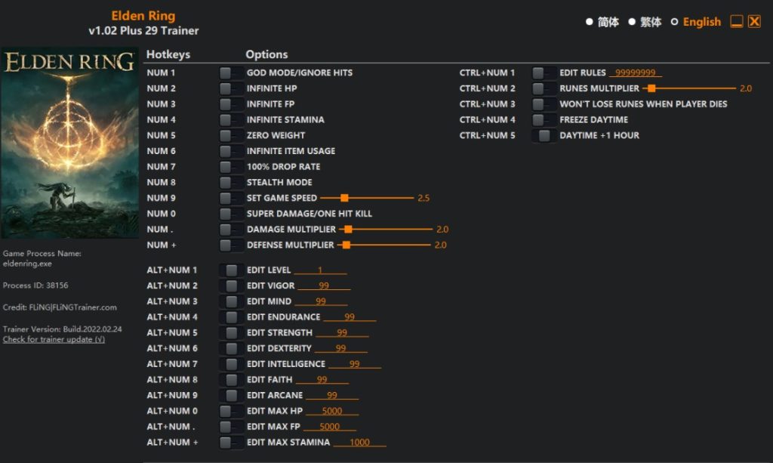The height and width of the screenshot is (463, 773).
Task: Click Trainer Version Build.2022.02.24 text
Action: point(62,329)
